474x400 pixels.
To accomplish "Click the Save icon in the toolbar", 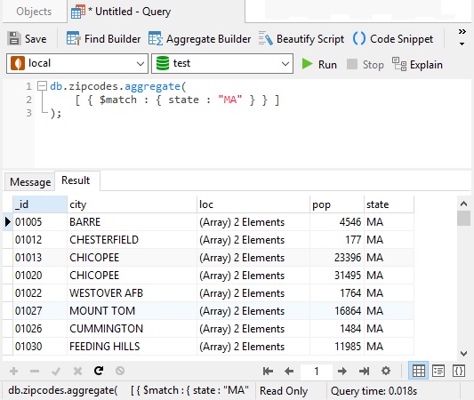I will [x=14, y=39].
